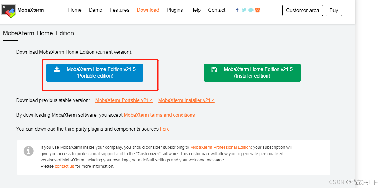Click the 'contact us' link
Viewport: 383px width, 188px height.
64,166
